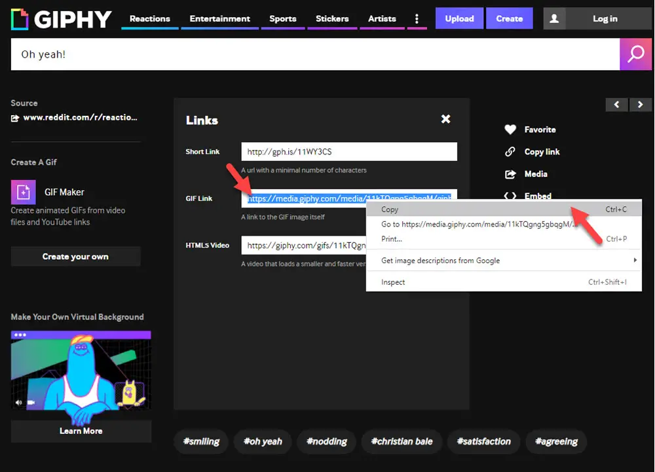This screenshot has width=655, height=472.
Task: Select the Copy link chain icon
Action: point(511,151)
